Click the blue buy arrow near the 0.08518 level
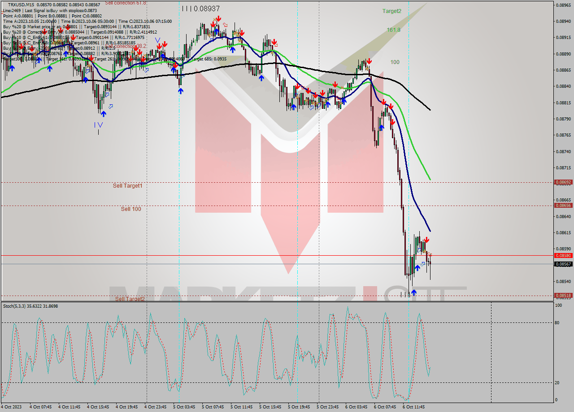 click(414, 293)
